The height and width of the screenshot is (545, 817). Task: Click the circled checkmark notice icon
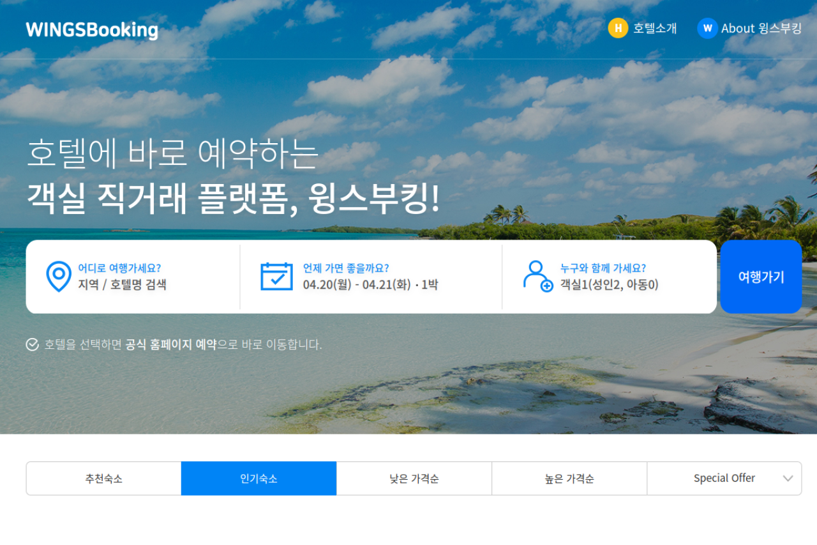point(33,345)
